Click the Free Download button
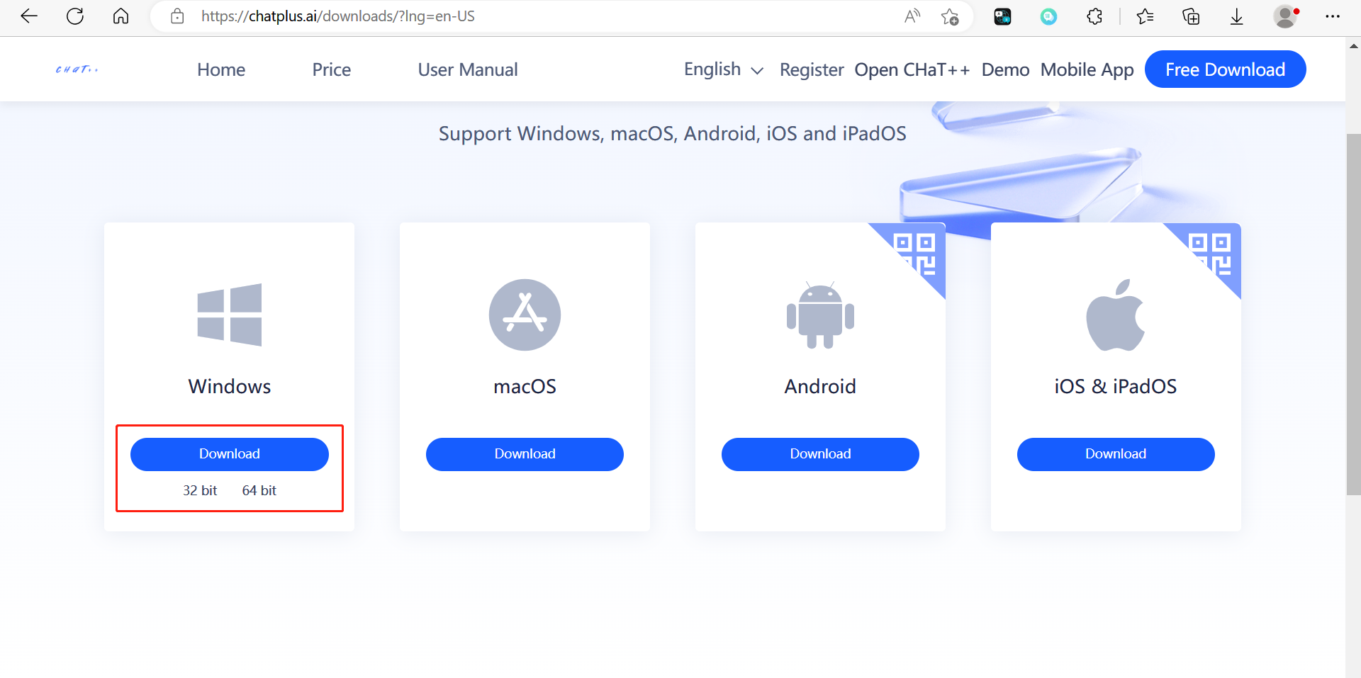The image size is (1361, 678). click(1225, 69)
